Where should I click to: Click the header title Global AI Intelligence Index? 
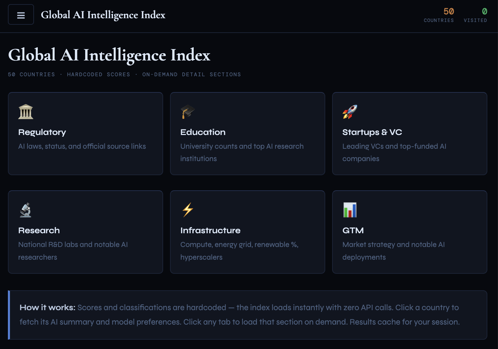tap(103, 15)
